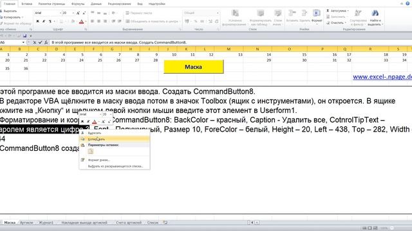The height and width of the screenshot is (231, 412).
Task: Cancel formula bar entry with X
Action: (x=35, y=42)
